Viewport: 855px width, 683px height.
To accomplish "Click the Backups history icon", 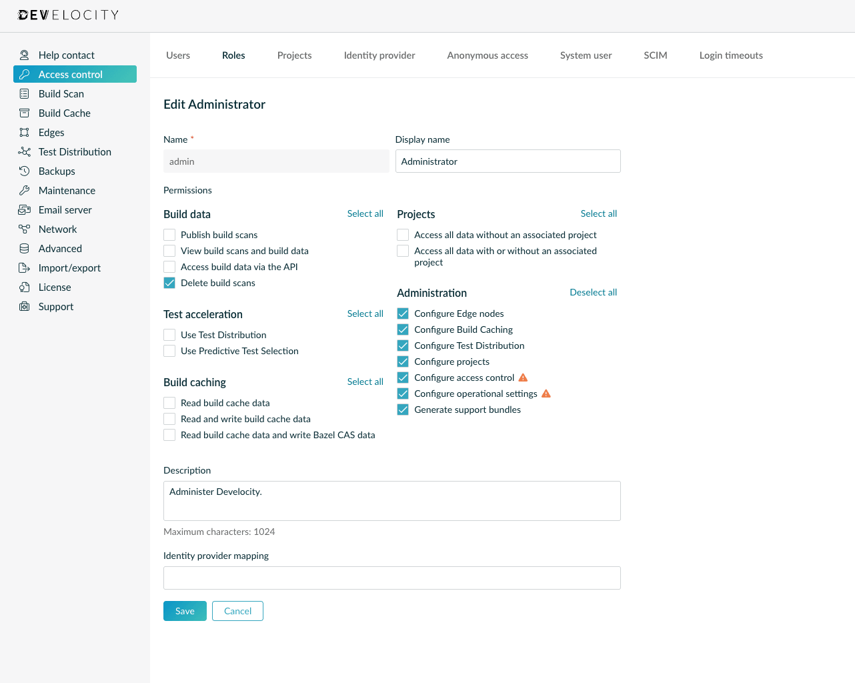I will tap(25, 171).
